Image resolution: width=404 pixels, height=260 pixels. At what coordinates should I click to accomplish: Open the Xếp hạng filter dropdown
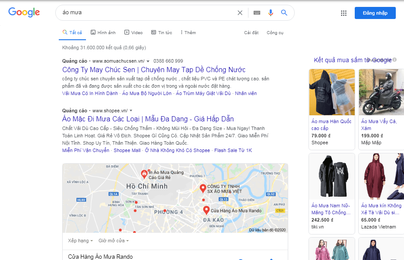click(80, 241)
